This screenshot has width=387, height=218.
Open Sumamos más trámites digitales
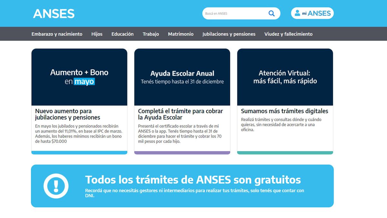click(284, 111)
